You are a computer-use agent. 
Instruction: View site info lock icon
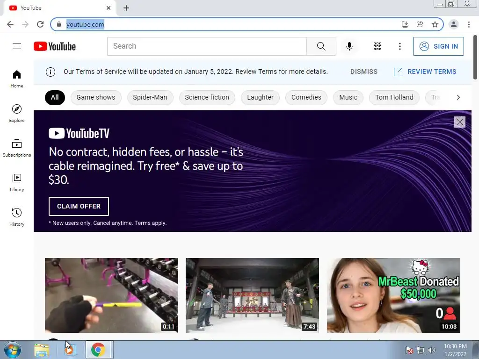tap(59, 24)
